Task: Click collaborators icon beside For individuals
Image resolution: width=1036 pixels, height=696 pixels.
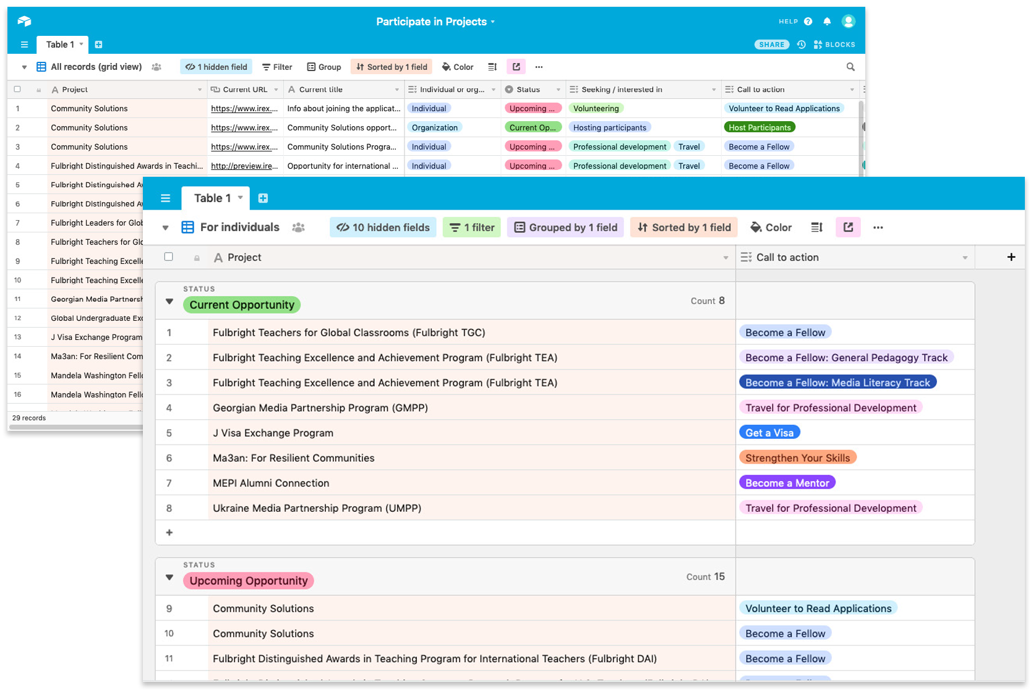Action: click(x=298, y=227)
